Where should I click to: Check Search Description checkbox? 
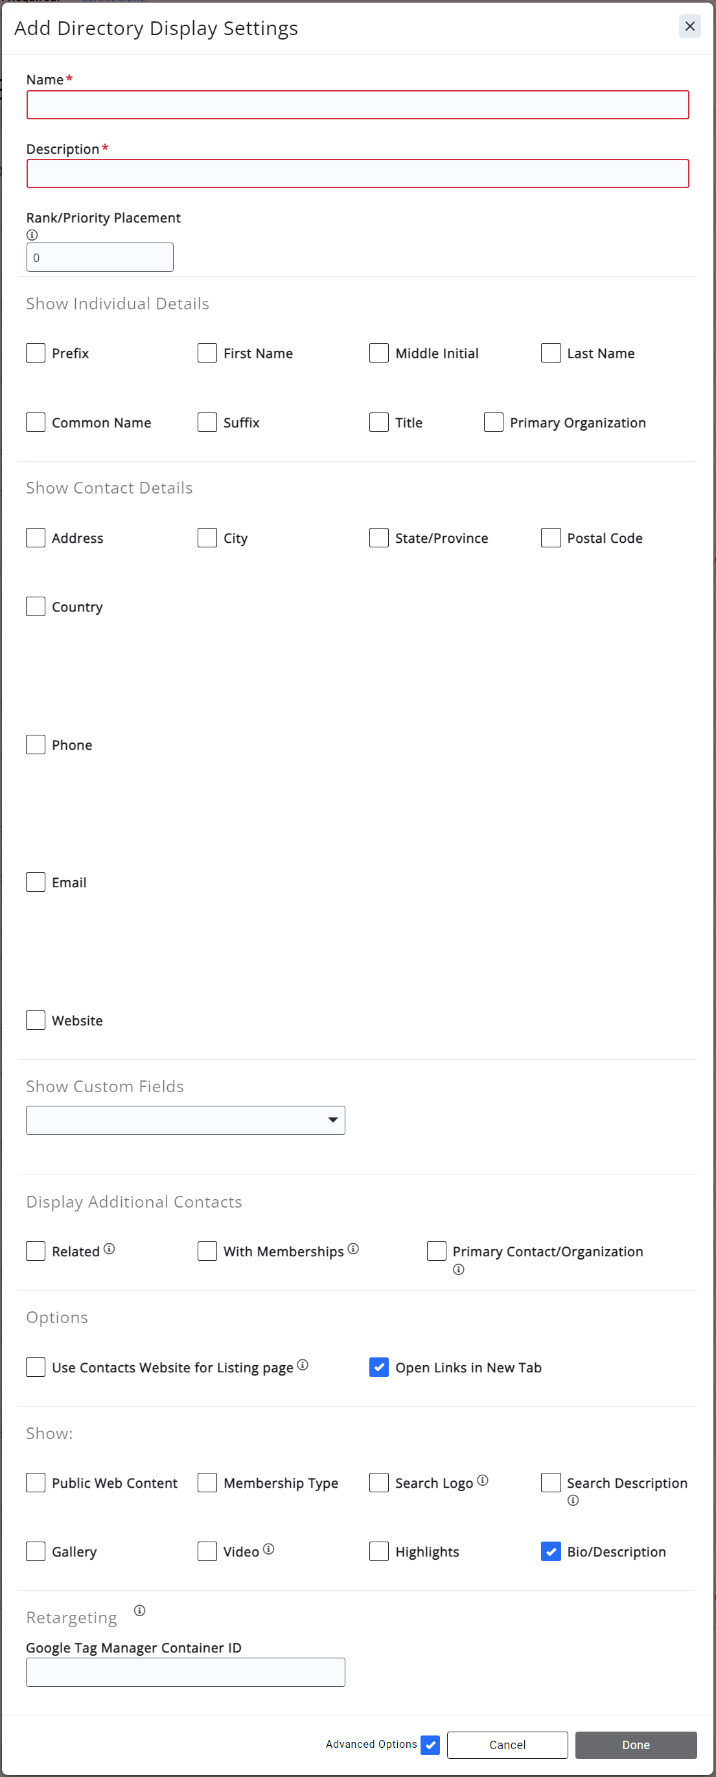pos(551,1483)
